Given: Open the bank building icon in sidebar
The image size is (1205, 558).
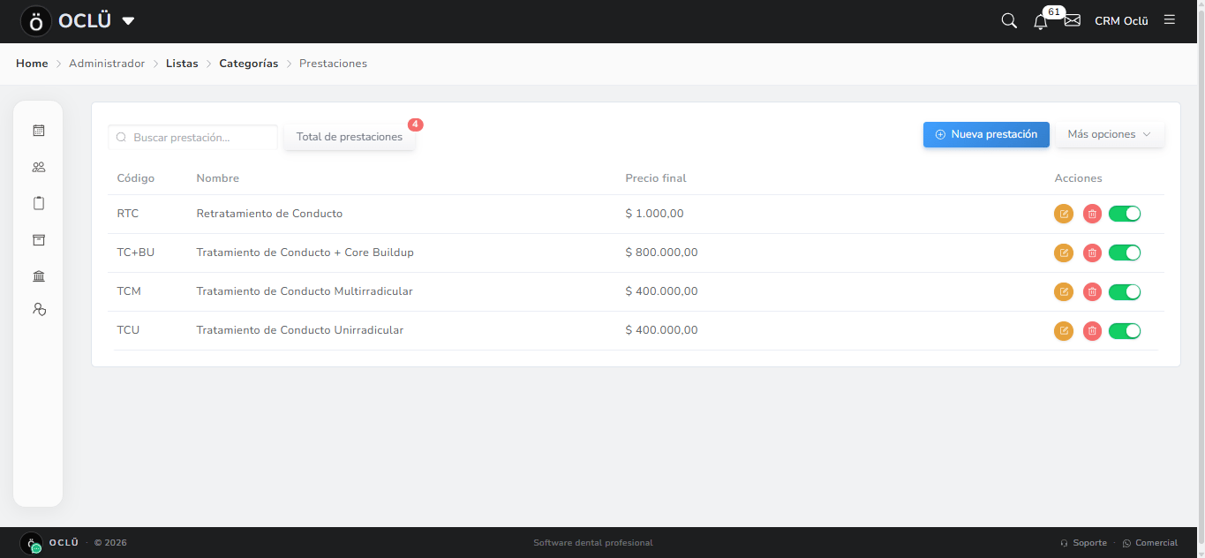Looking at the screenshot, I should [38, 276].
